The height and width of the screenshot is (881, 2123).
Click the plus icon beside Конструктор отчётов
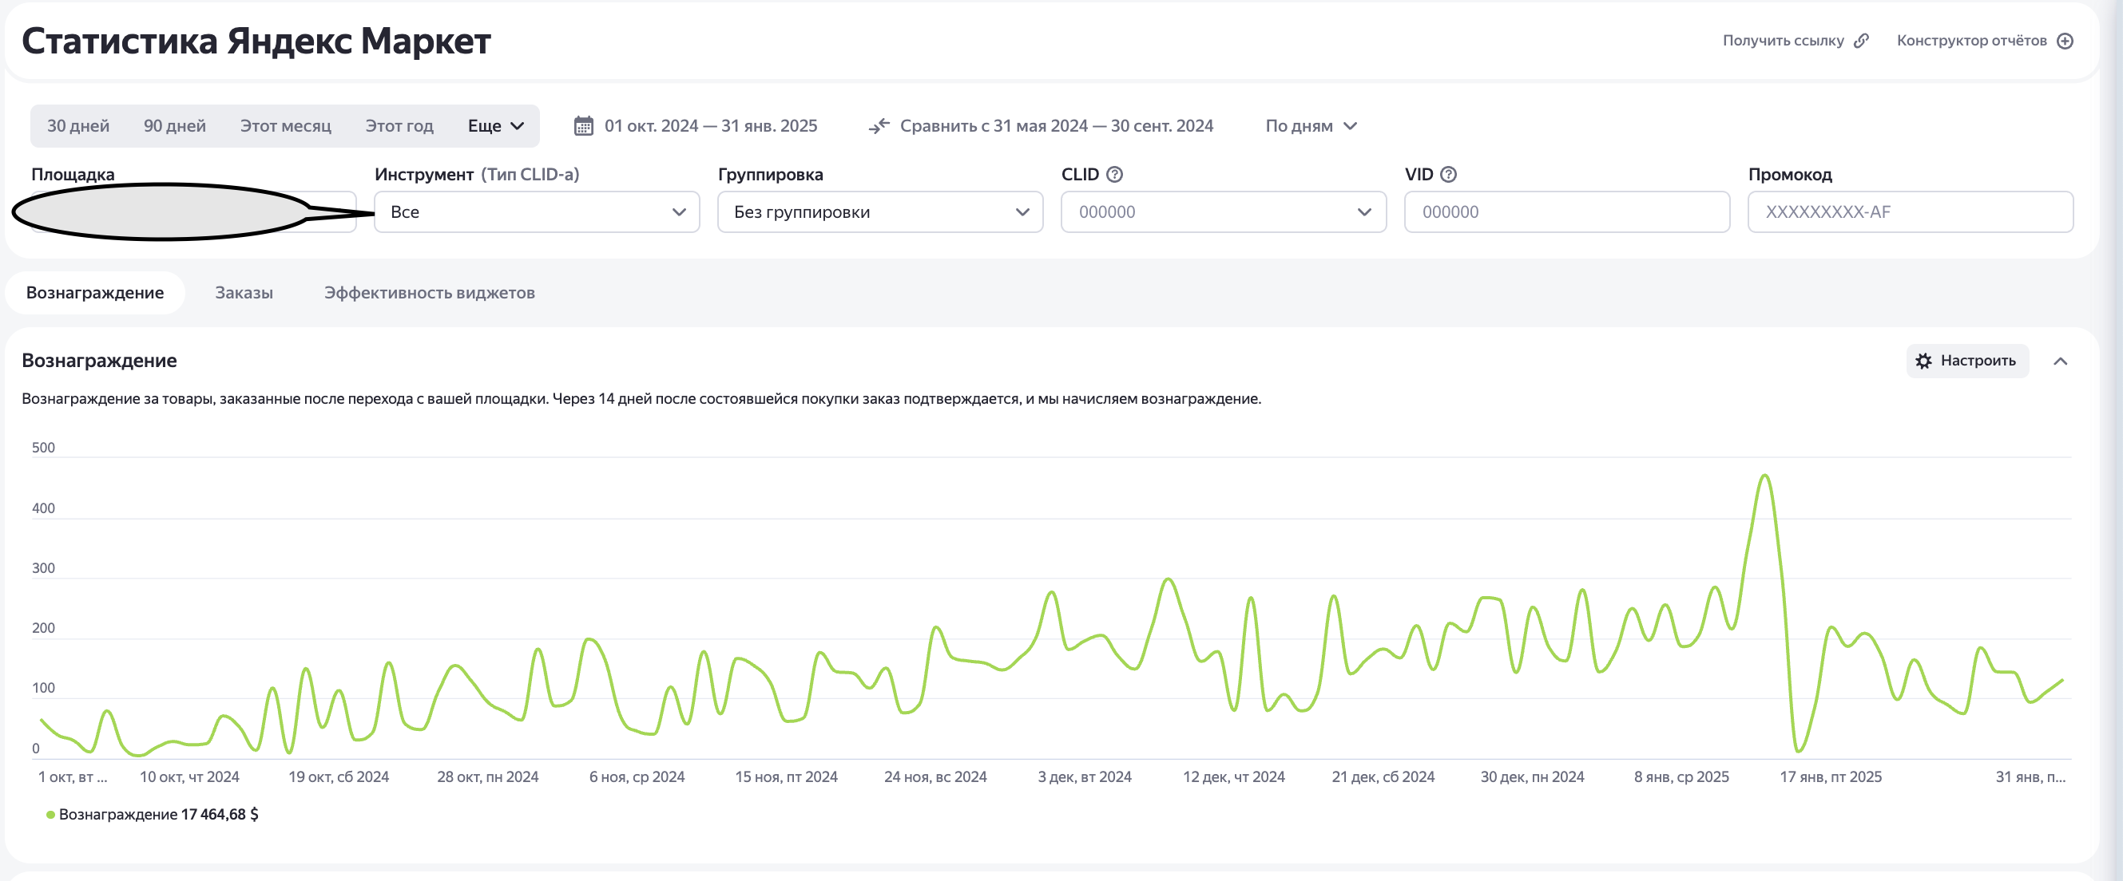pos(2065,41)
